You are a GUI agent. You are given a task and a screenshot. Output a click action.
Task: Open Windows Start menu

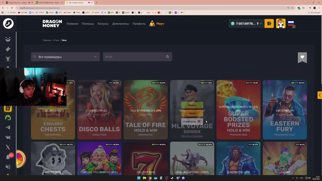(139, 178)
